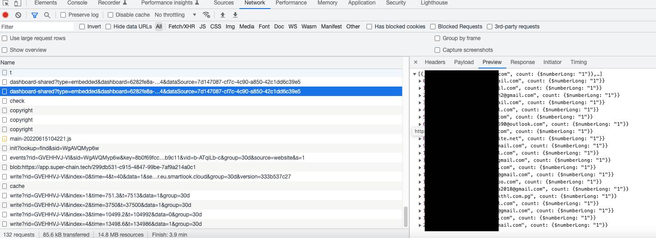Screen dimensions: 656x238
Task: Open the Headers tab
Action: (x=435, y=62)
